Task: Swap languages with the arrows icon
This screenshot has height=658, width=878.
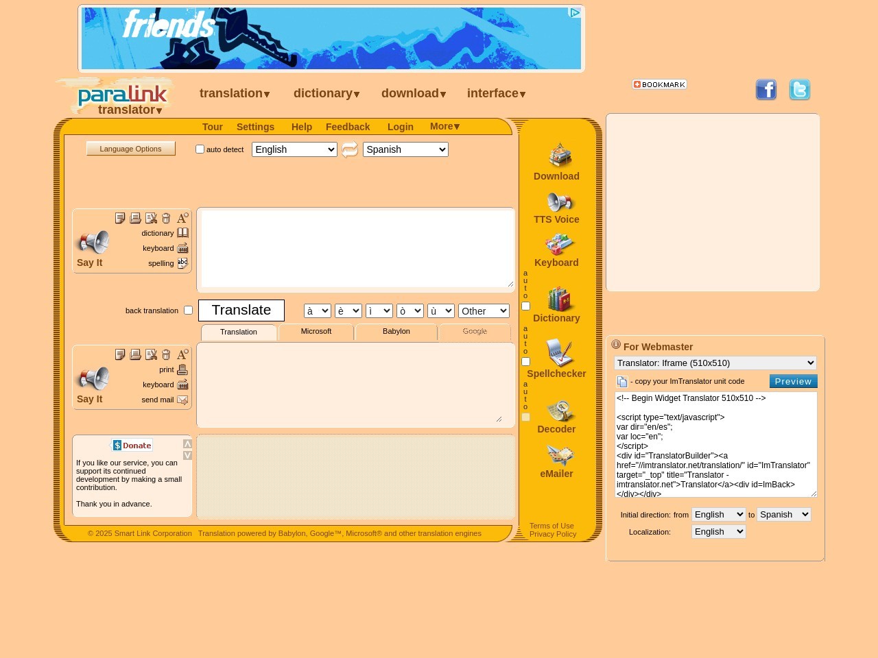Action: (350, 149)
